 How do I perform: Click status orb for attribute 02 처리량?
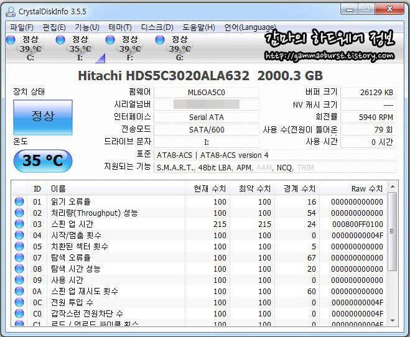click(19, 213)
